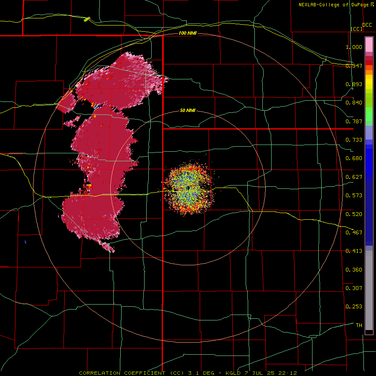376x376 pixels.
Task: Click the black radar site dot in the clutter
Action: 188,188
